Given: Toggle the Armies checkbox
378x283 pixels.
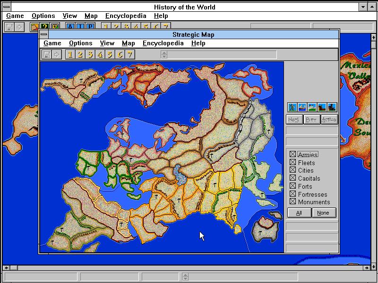Looking at the screenshot, I should (x=292, y=154).
